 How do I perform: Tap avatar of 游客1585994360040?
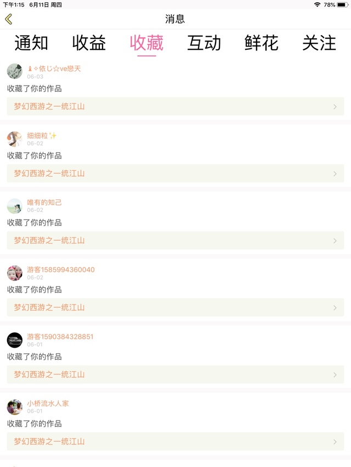click(x=15, y=273)
